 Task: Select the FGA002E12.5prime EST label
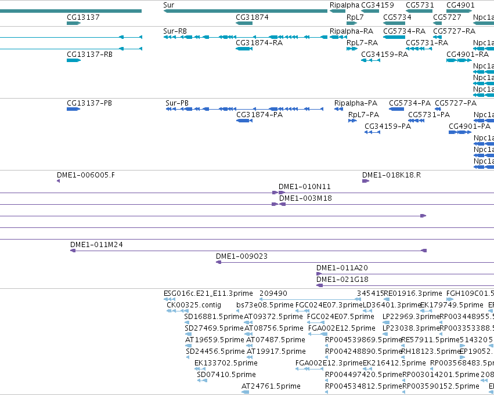(x=342, y=328)
